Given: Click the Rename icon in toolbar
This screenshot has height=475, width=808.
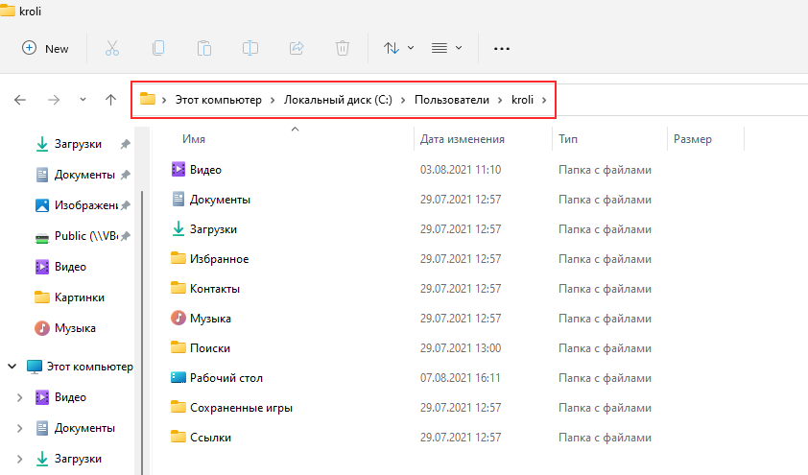Looking at the screenshot, I should click(x=250, y=48).
